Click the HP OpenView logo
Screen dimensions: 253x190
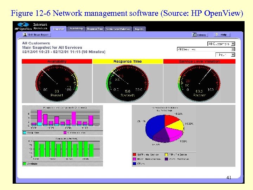pos(23,26)
